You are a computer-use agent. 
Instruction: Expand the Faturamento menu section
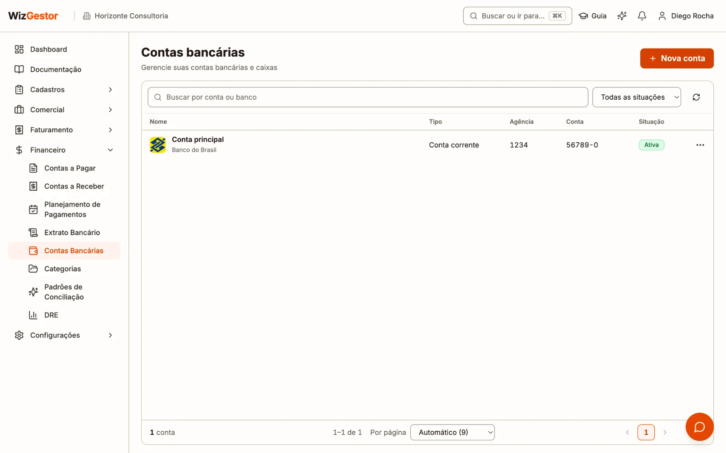(64, 130)
